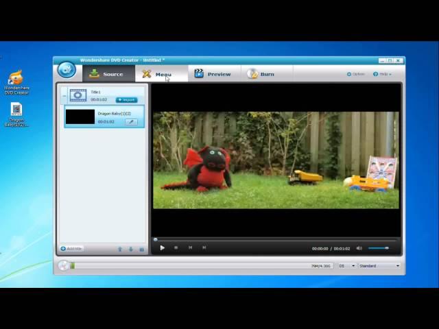Click the flaming disc icon on the Burn tab
This screenshot has height=329, width=439.
252,73
